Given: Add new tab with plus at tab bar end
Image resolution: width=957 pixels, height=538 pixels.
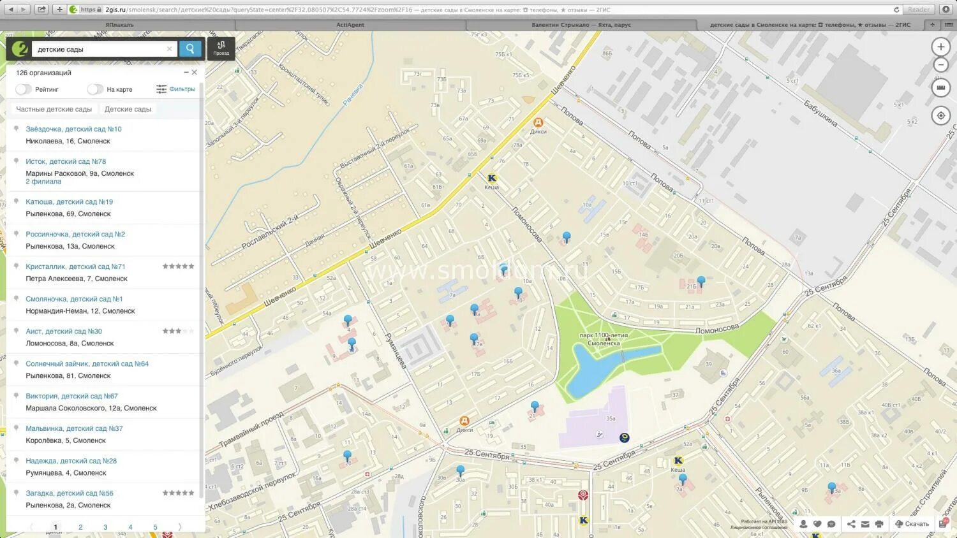Looking at the screenshot, I should click(x=932, y=25).
